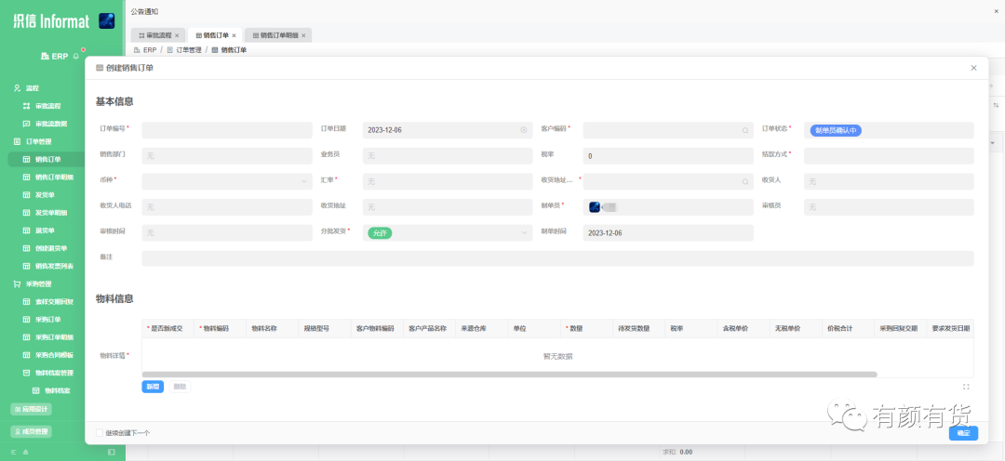This screenshot has height=461, width=1005.
Task: Click the search icon in 收货地址 field
Action: (x=744, y=181)
